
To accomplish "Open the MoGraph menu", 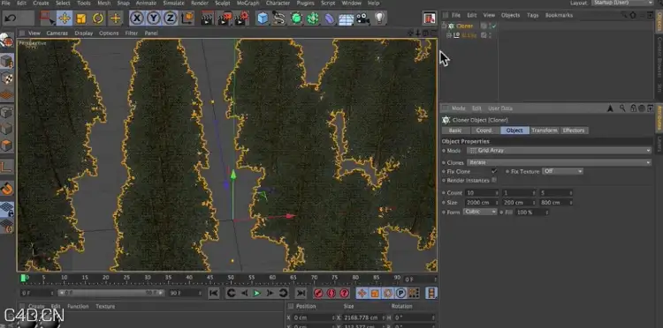I will click(x=248, y=3).
